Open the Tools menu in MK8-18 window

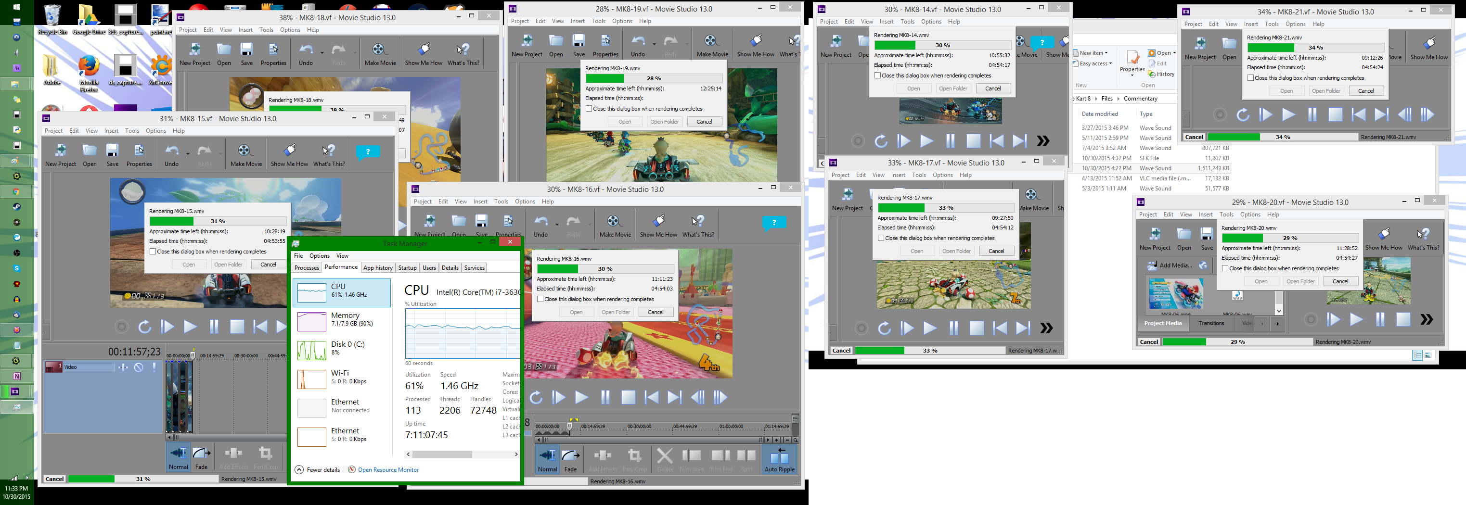click(266, 29)
